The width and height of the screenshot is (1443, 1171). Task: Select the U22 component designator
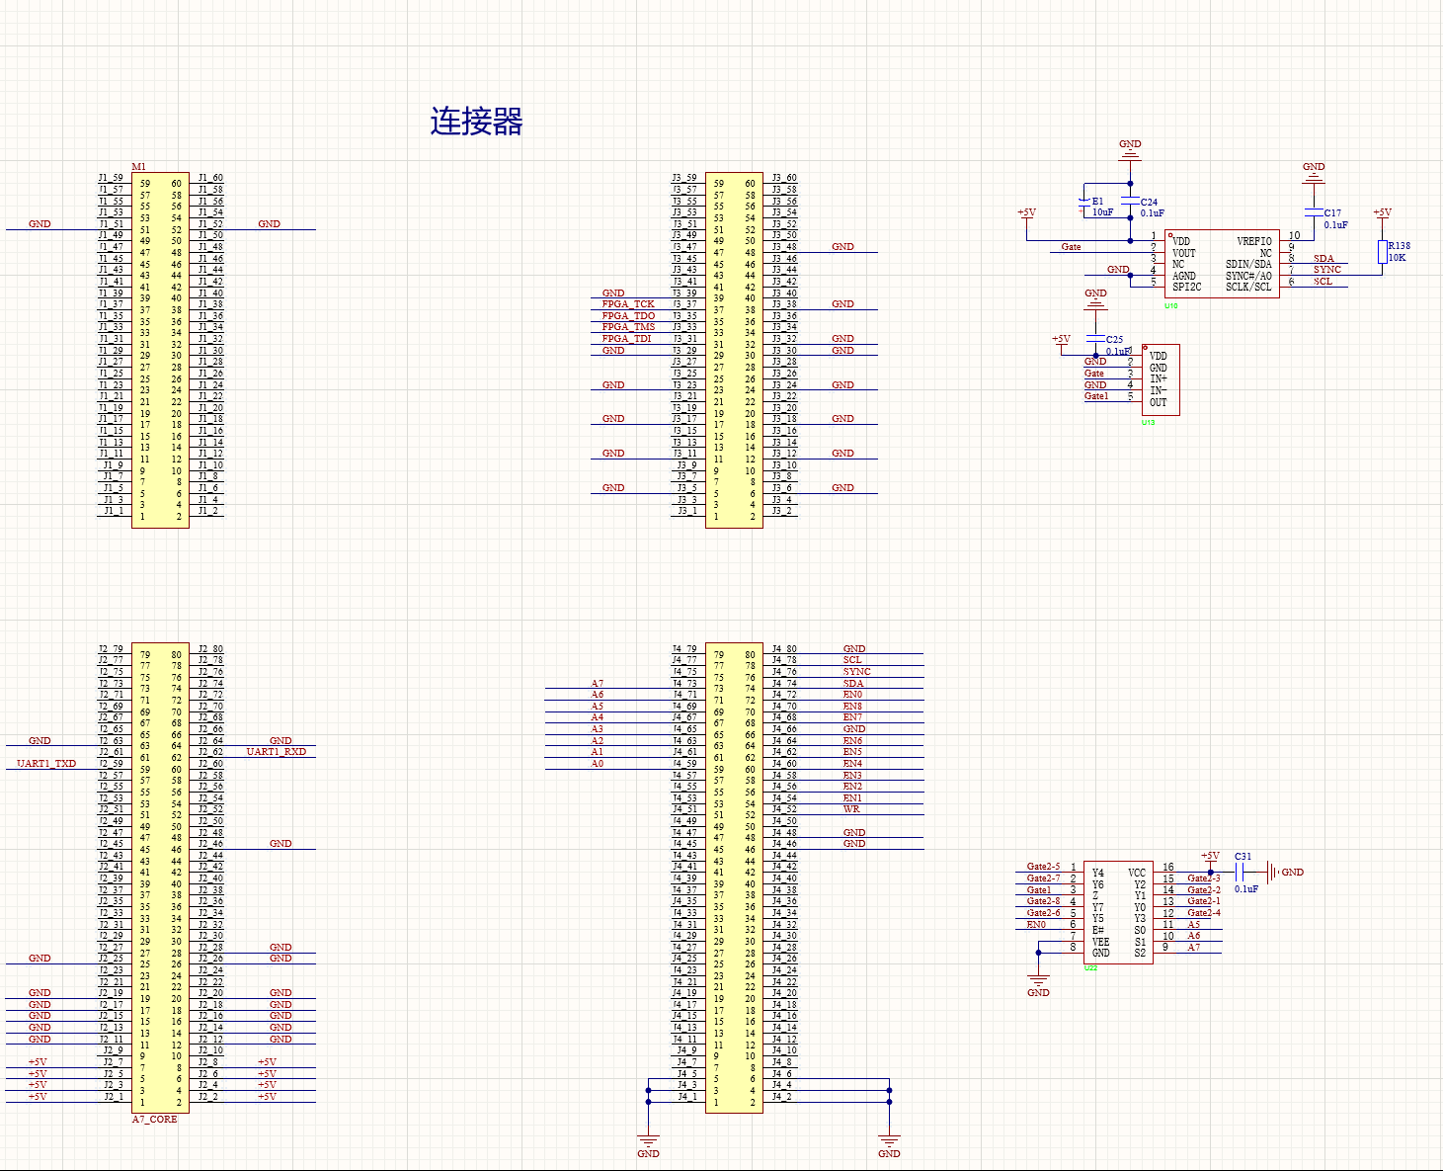tap(1090, 968)
